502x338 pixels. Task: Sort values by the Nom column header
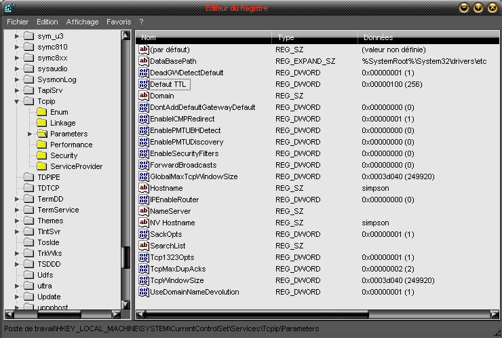click(204, 37)
